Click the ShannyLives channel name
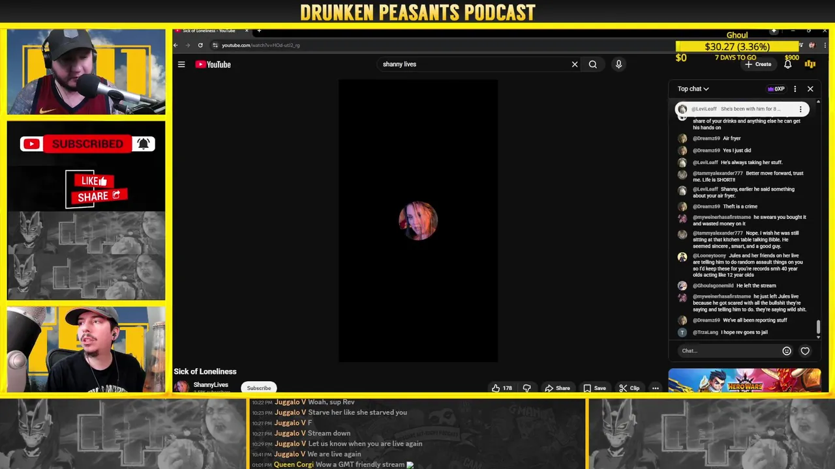Viewport: 835px width, 469px height. pyautogui.click(x=211, y=385)
